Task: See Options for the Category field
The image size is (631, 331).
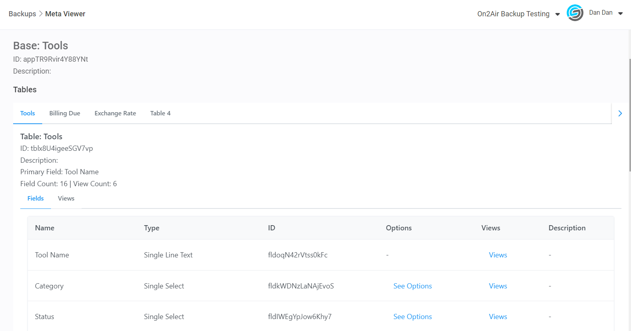Action: (412, 286)
